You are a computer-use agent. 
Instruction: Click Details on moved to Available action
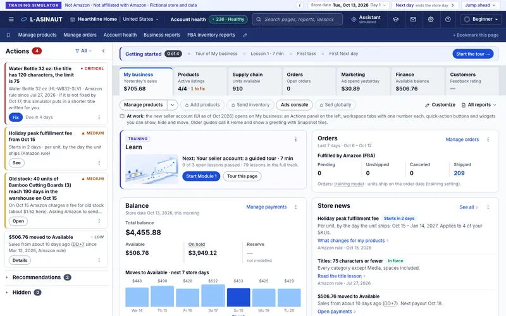coord(20,260)
